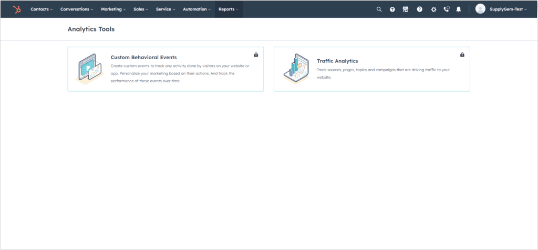Click the Traffic Analytics description text
Viewport: 538px width, 250px height.
383,73
